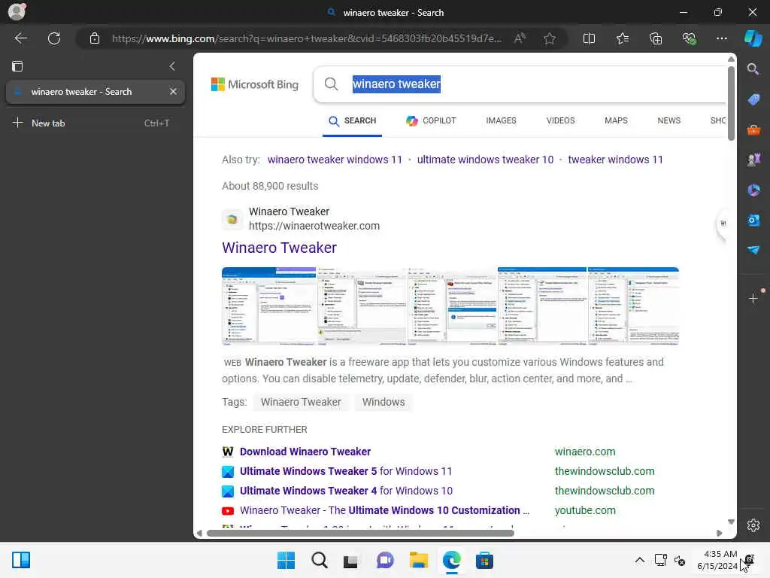Close the winaero tweaker tab

click(174, 91)
